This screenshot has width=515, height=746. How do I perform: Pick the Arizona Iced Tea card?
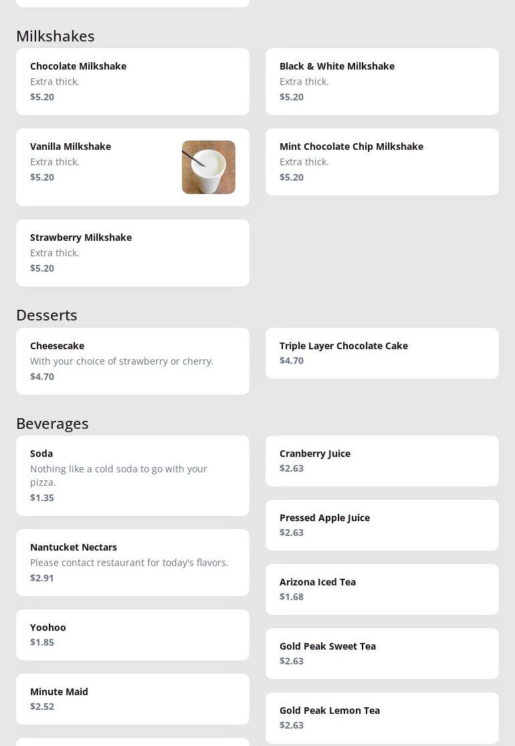pyautogui.click(x=382, y=589)
